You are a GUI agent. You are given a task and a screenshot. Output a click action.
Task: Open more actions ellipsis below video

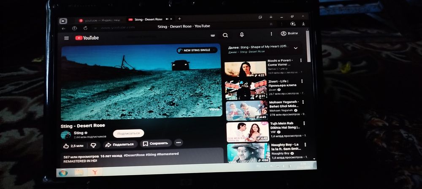(x=179, y=143)
